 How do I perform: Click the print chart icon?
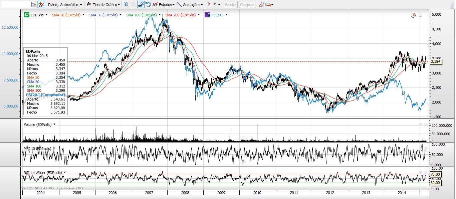(x=268, y=5)
